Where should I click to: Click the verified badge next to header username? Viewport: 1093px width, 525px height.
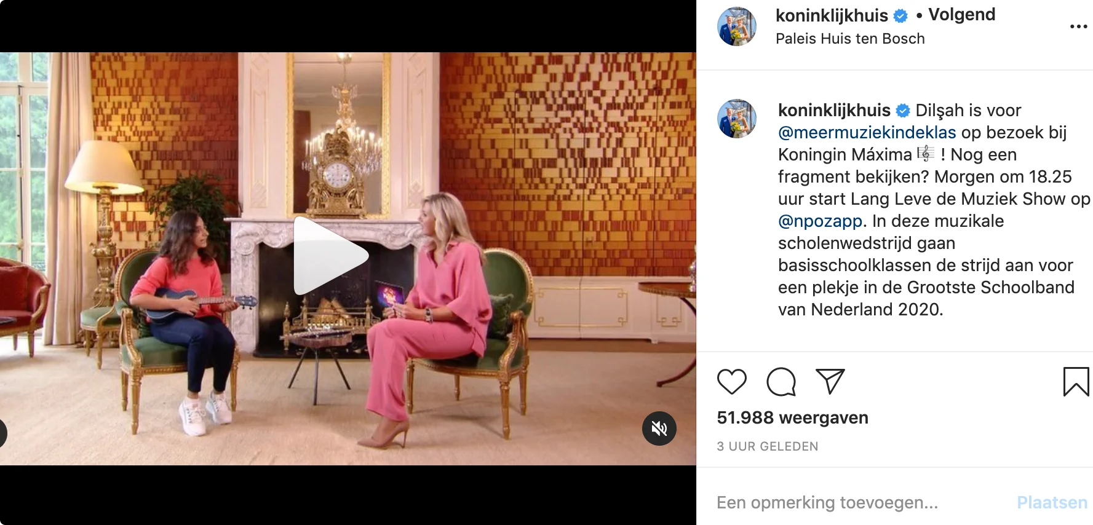coord(900,16)
